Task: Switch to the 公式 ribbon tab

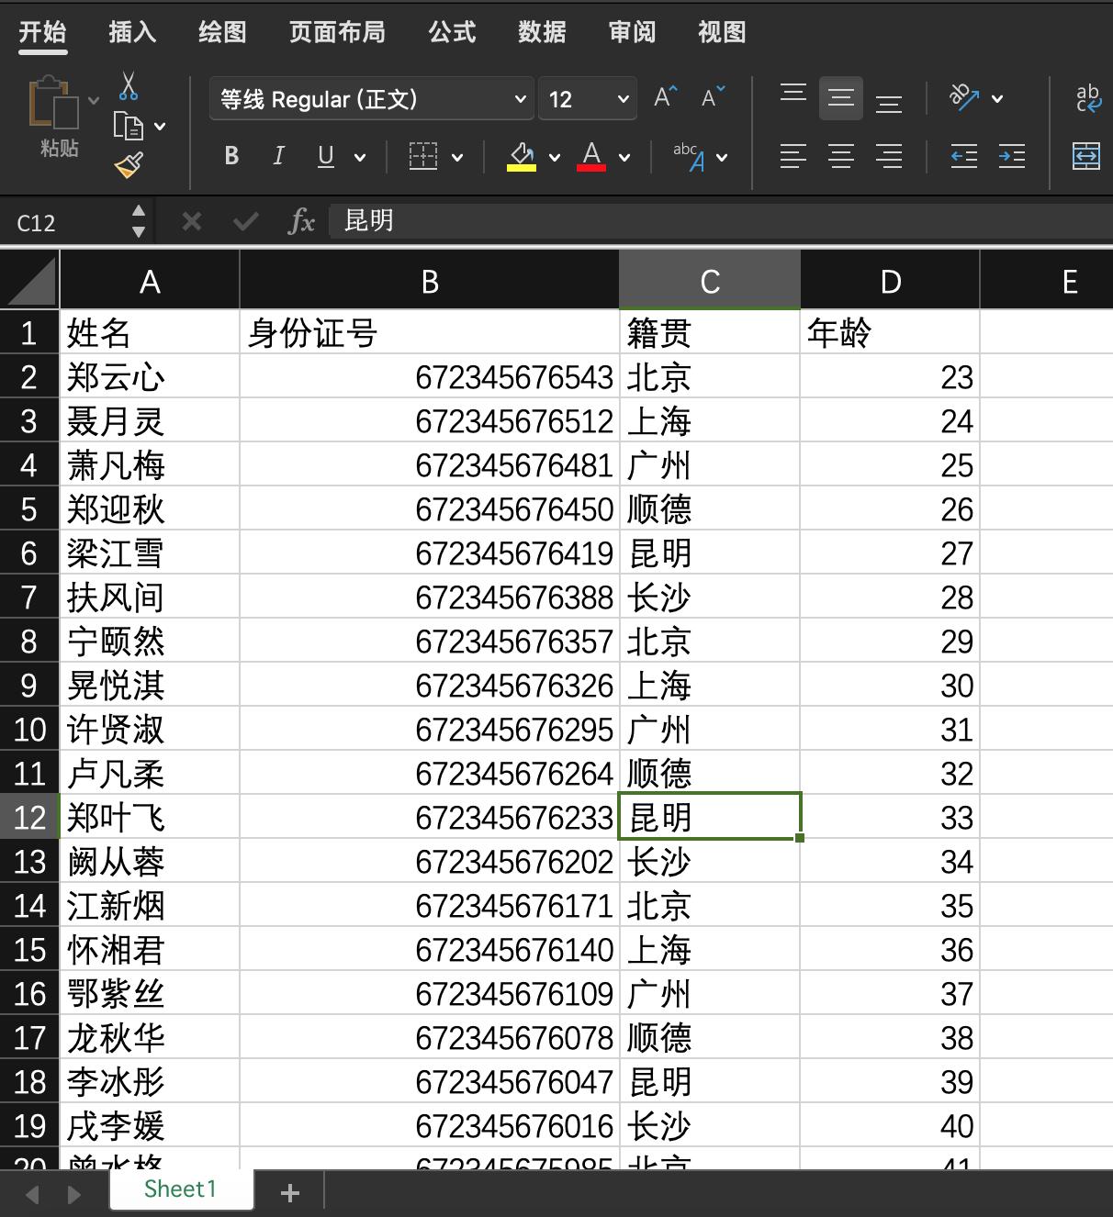Action: pyautogui.click(x=450, y=32)
